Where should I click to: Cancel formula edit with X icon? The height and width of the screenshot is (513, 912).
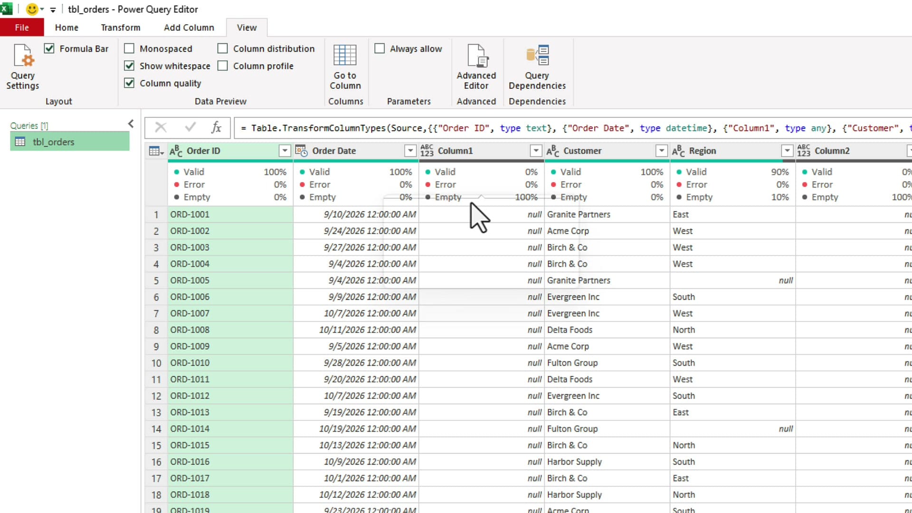point(161,127)
